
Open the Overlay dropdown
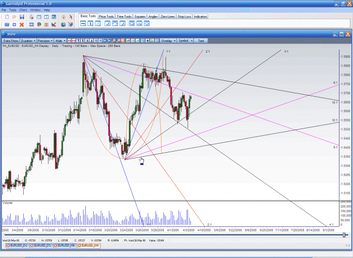pos(168,41)
